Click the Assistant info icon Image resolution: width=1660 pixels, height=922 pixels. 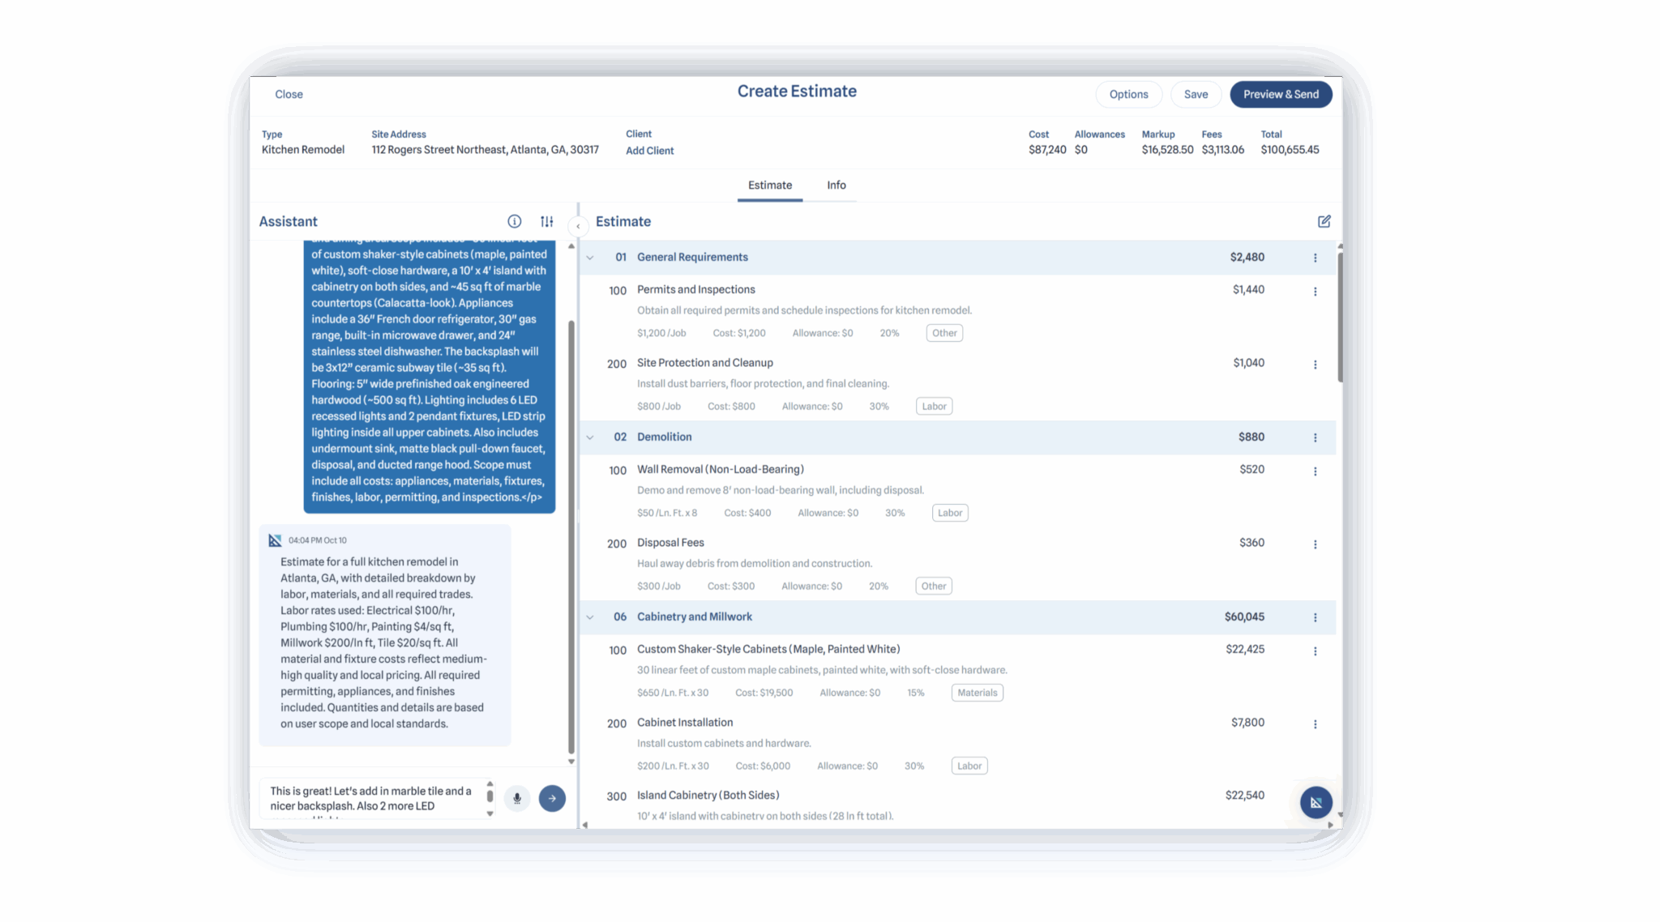pos(514,221)
